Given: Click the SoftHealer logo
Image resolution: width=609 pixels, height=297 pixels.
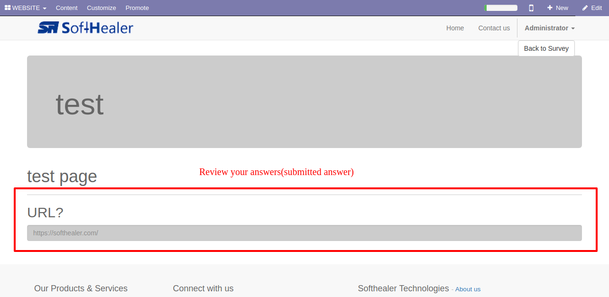Looking at the screenshot, I should coord(85,28).
